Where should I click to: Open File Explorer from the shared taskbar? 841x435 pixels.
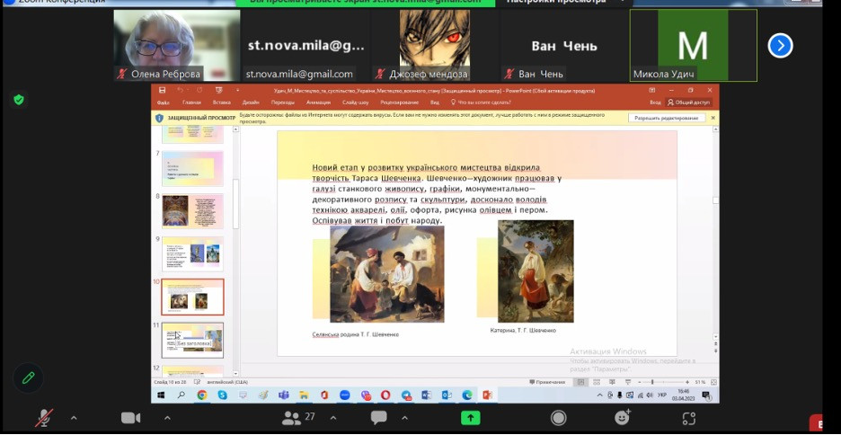tap(304, 395)
